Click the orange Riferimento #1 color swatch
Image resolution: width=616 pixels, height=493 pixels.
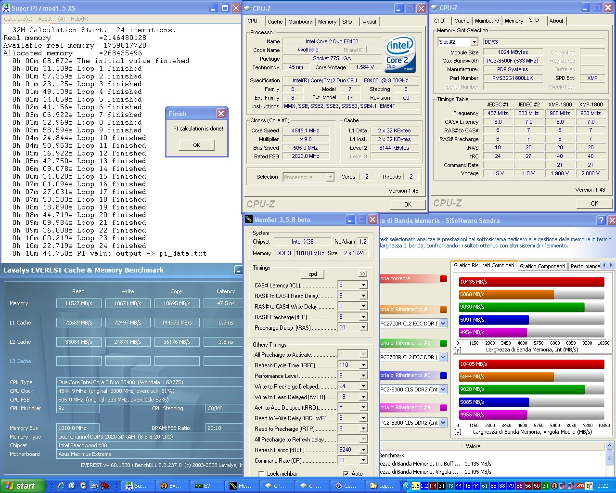click(443, 310)
